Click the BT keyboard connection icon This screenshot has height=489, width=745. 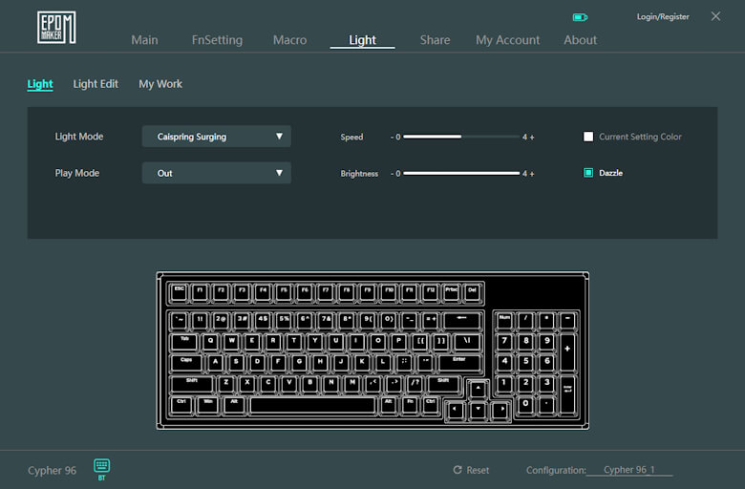(102, 465)
